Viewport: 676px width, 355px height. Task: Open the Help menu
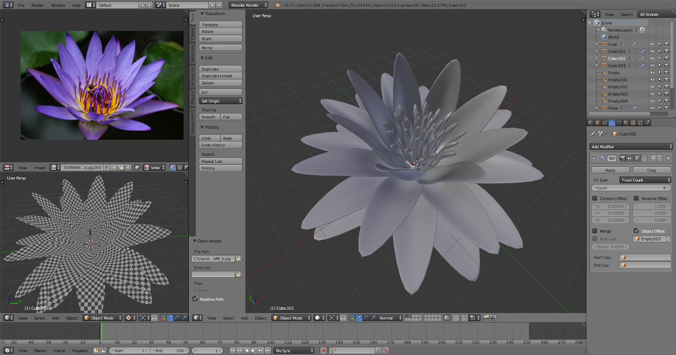(76, 5)
